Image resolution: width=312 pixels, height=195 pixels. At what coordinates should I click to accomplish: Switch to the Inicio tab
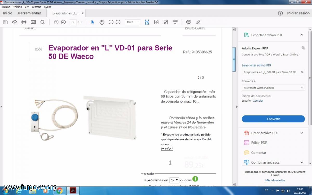click(8, 13)
